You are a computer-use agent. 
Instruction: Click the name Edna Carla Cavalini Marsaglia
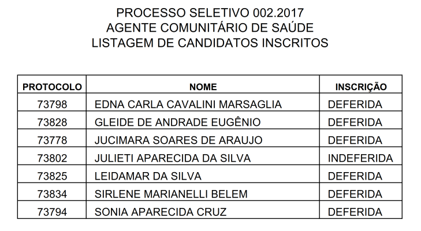188,105
